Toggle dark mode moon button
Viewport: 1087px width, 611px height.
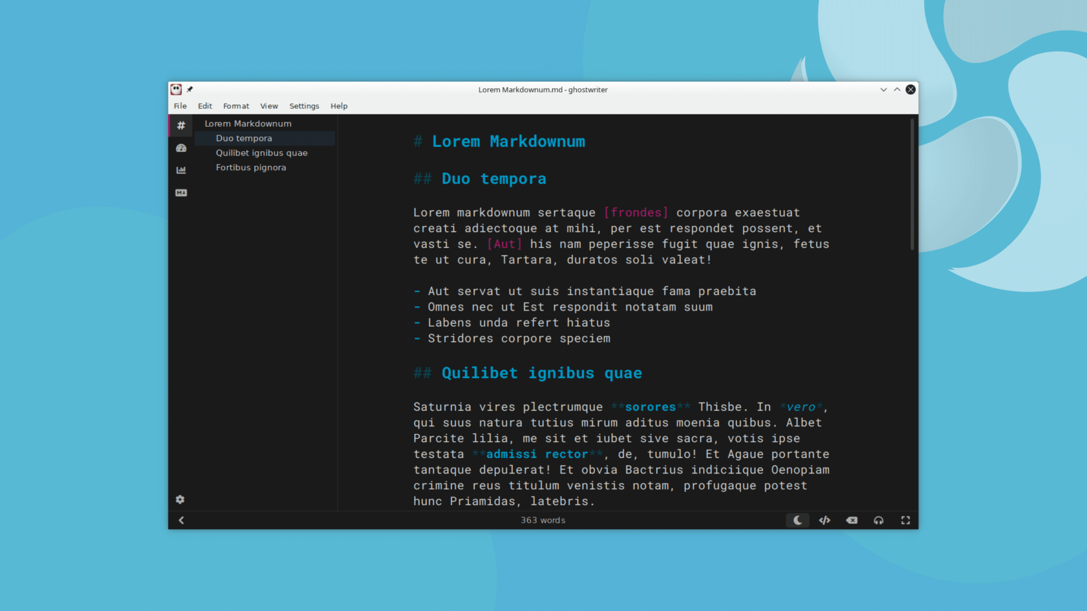click(797, 520)
